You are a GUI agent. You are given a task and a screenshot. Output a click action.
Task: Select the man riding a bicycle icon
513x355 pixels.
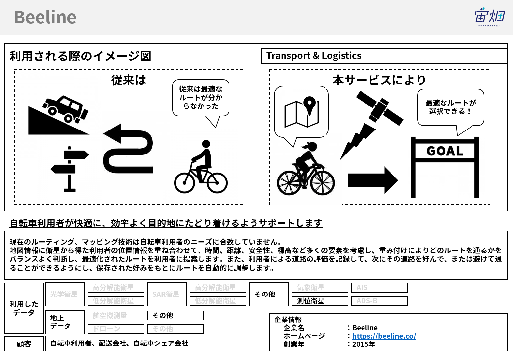pyautogui.click(x=201, y=167)
